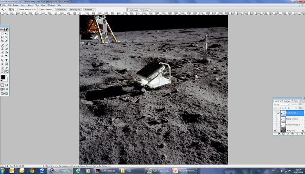
Task: Open the Brushes palette tab
Action: (x=146, y=10)
